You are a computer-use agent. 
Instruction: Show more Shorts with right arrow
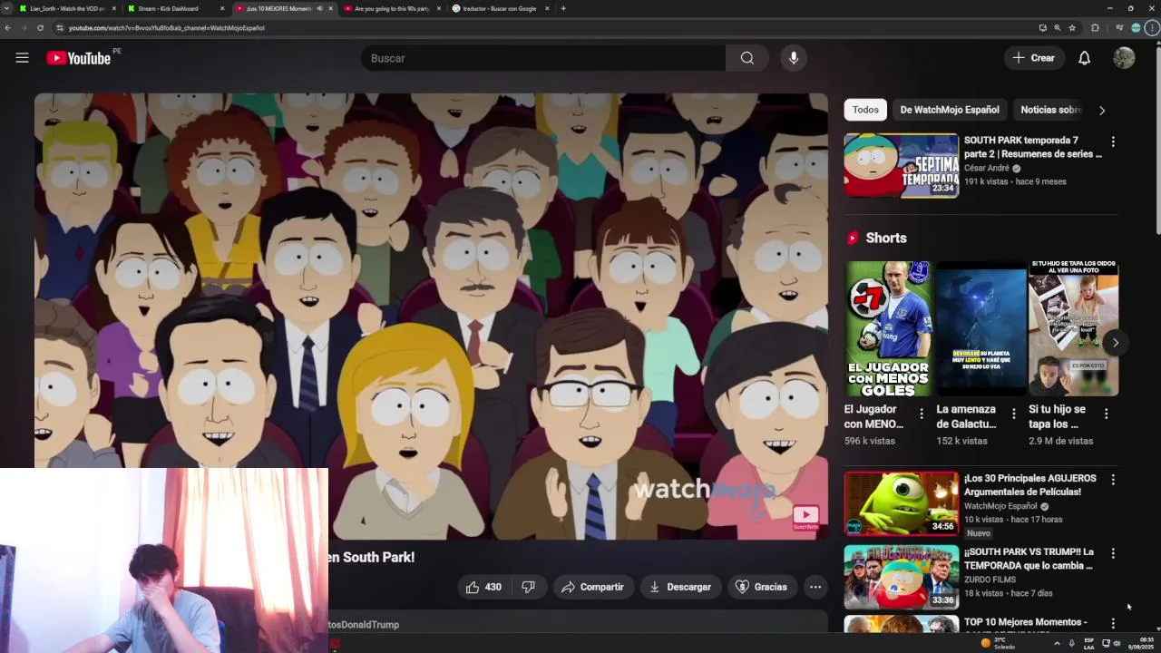point(1116,342)
